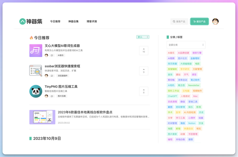Select the 快捷启动 tag
Screen dimensions: 238x157
(188, 129)
